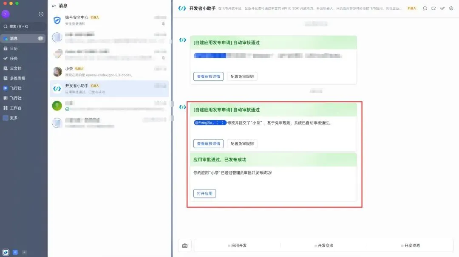Click the 开发者小助手 title in chat header

(202, 8)
